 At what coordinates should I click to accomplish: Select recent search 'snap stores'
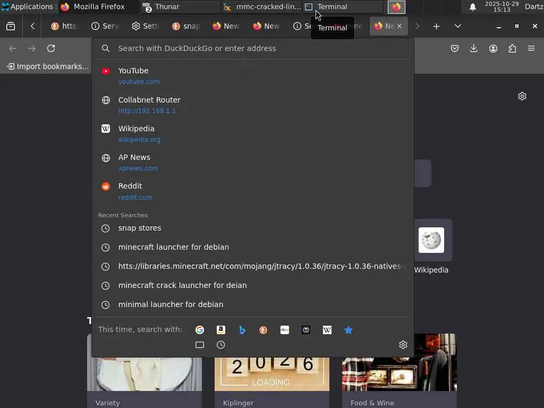(252, 228)
